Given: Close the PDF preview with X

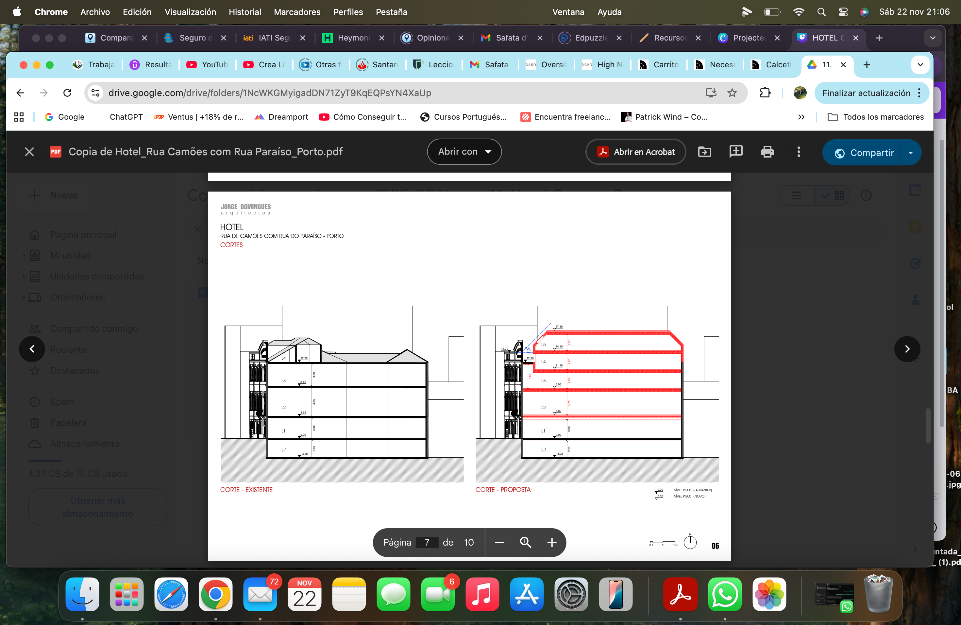Looking at the screenshot, I should (29, 152).
